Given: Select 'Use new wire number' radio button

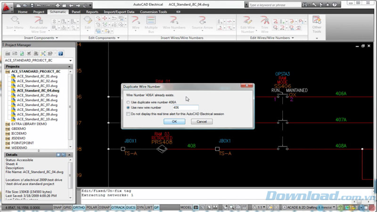Looking at the screenshot, I should tap(128, 108).
